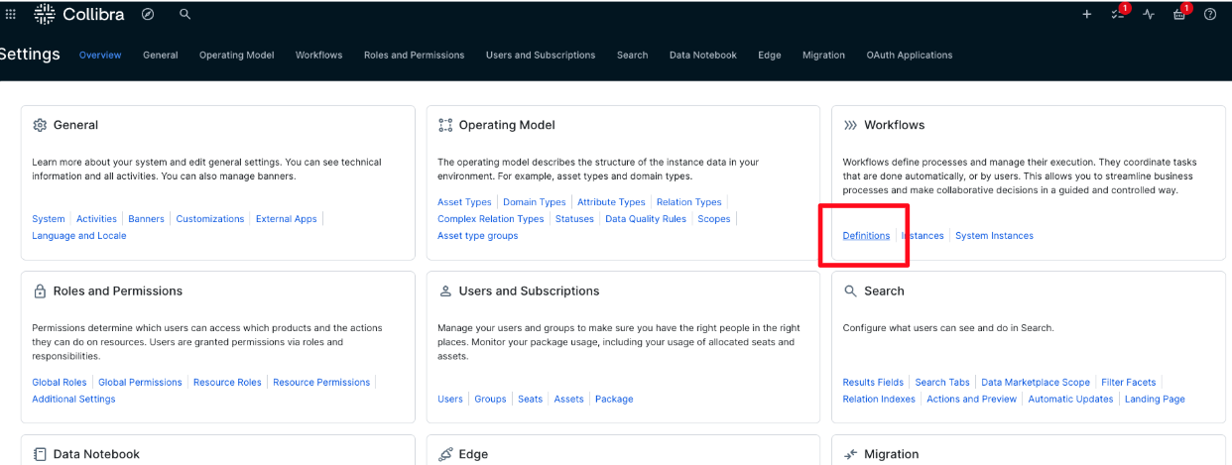Open the Operating Model tab
Viewport: 1232px width, 465px height.
tap(236, 56)
